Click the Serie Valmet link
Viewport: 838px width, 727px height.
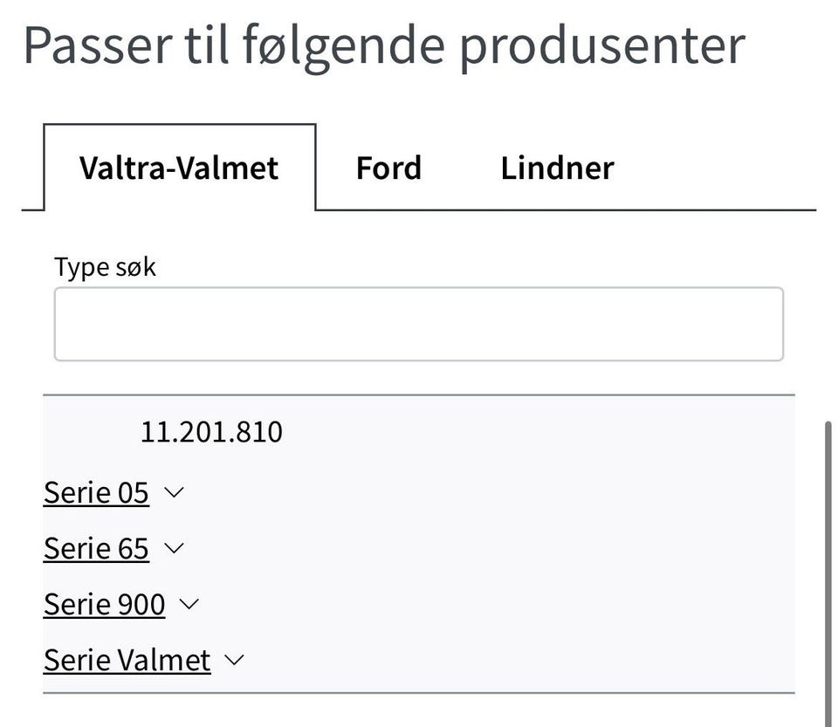(x=127, y=661)
